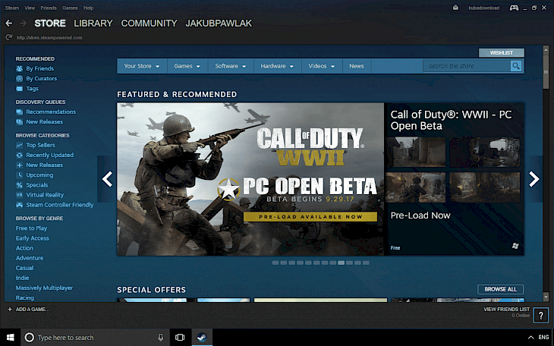Image resolution: width=554 pixels, height=346 pixels.
Task: Open the bottom-right Call of Duty screenshot thumbnail
Action: [485, 187]
